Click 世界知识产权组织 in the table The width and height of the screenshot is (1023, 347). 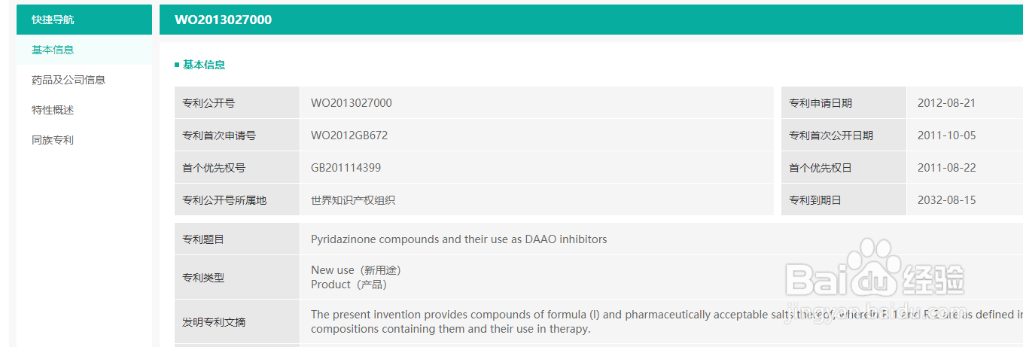(353, 200)
